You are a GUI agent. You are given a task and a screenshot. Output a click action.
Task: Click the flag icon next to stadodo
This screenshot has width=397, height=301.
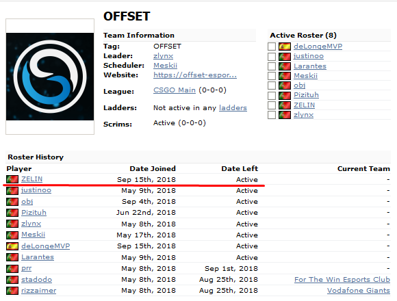pos(12,280)
